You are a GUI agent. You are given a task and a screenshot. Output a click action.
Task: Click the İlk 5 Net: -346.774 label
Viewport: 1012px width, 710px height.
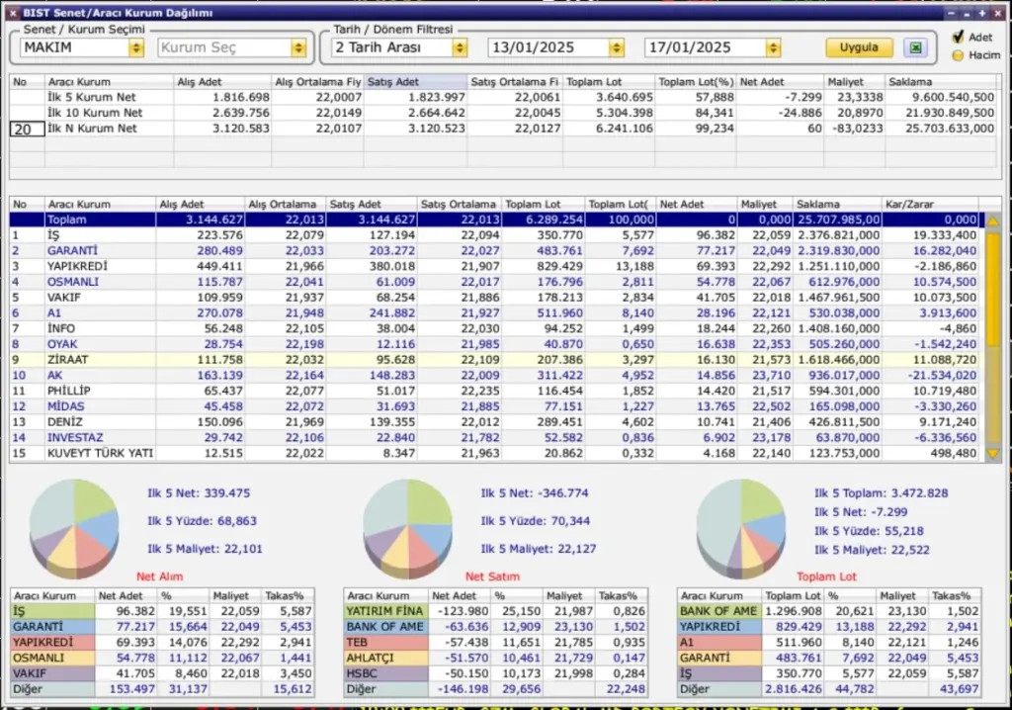(x=535, y=492)
